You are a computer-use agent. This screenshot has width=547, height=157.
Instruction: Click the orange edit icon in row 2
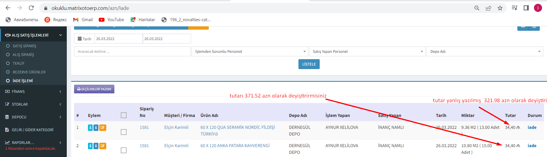pyautogui.click(x=103, y=146)
